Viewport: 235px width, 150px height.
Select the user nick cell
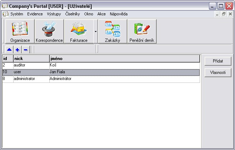point(31,72)
